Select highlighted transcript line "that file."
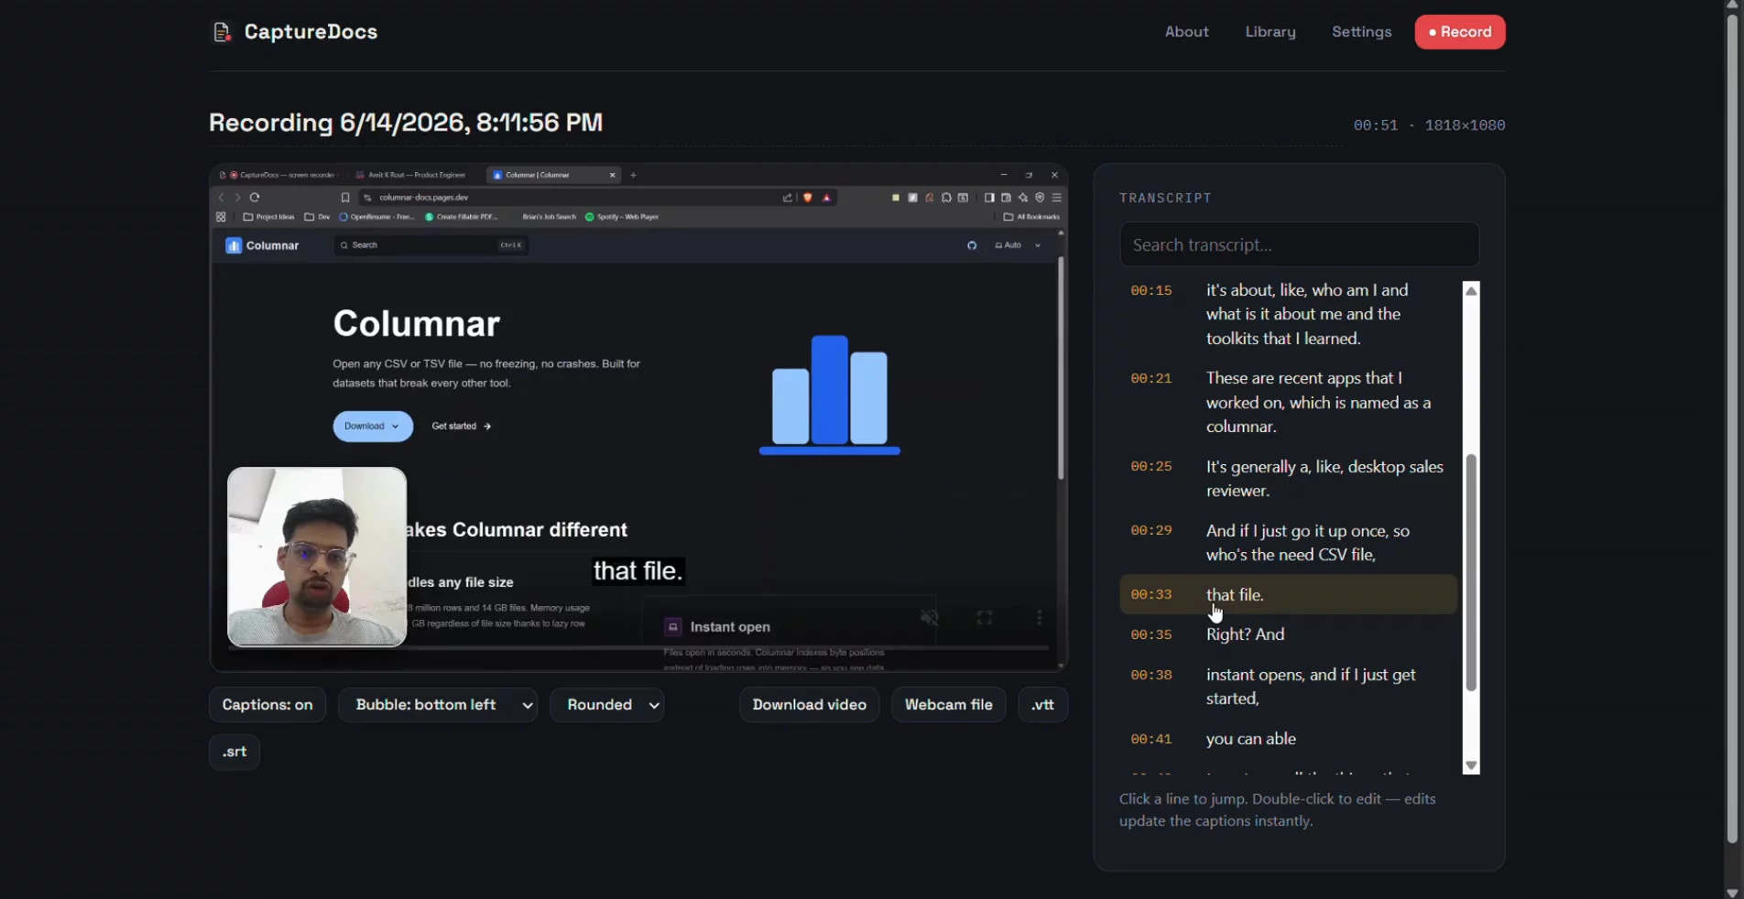The height and width of the screenshot is (899, 1744). [x=1288, y=594]
